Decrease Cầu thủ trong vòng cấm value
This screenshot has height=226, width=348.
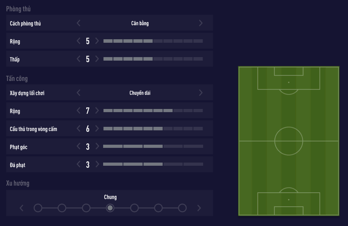pyautogui.click(x=79, y=129)
